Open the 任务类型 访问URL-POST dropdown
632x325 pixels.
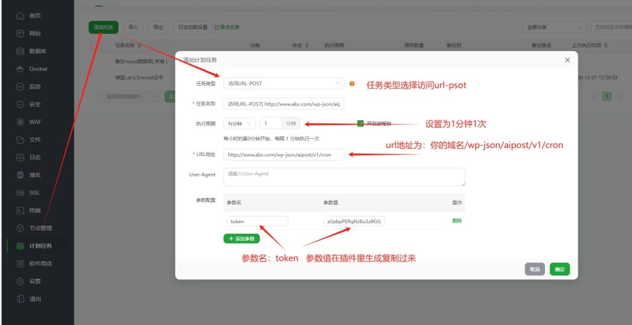(284, 83)
